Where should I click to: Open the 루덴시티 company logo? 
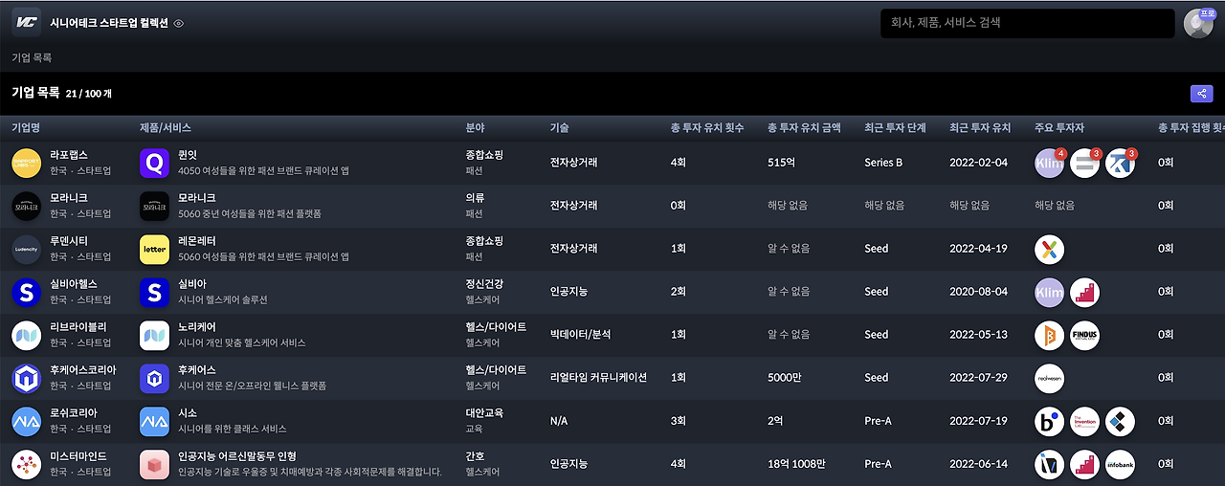[27, 249]
